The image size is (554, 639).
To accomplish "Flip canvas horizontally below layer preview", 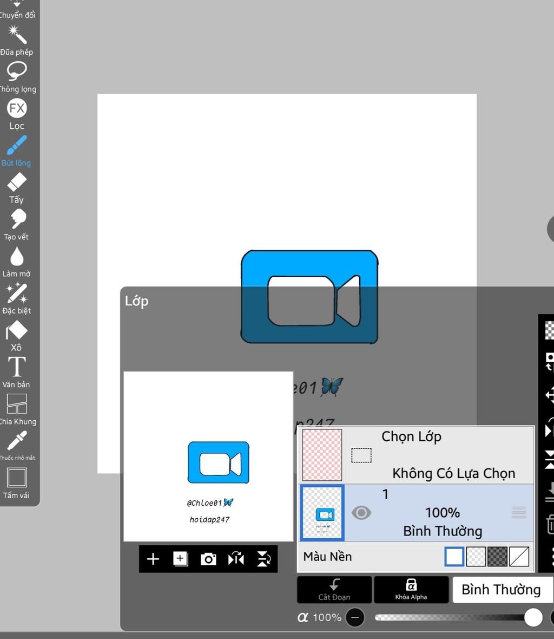I will coord(236,559).
